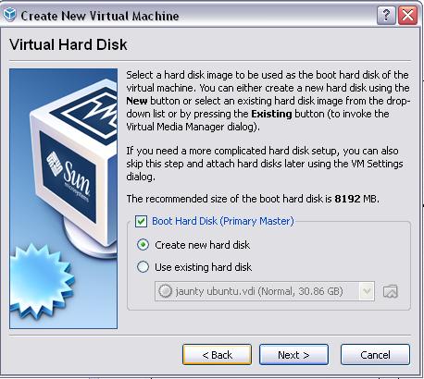Click the help question mark button
The image size is (424, 379).
tap(386, 15)
